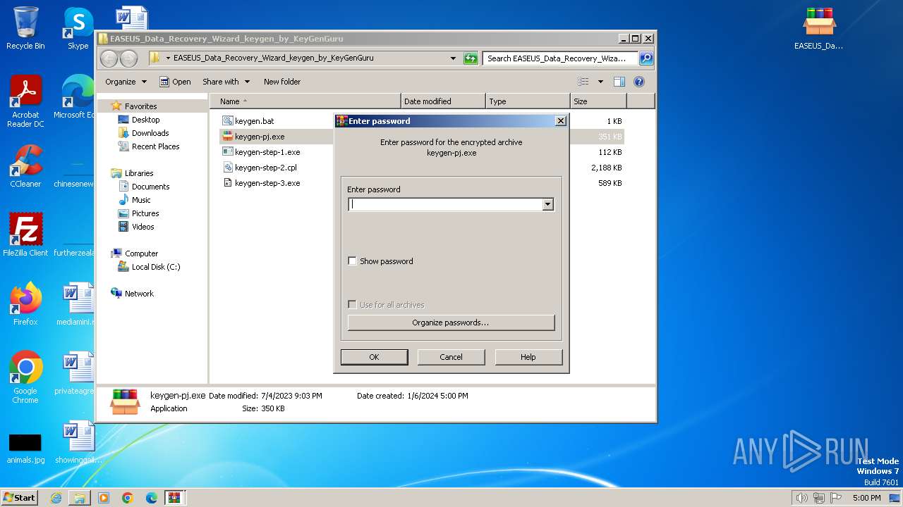Image resolution: width=903 pixels, height=507 pixels.
Task: Open Internet Explorer from the taskbar
Action: click(x=56, y=498)
